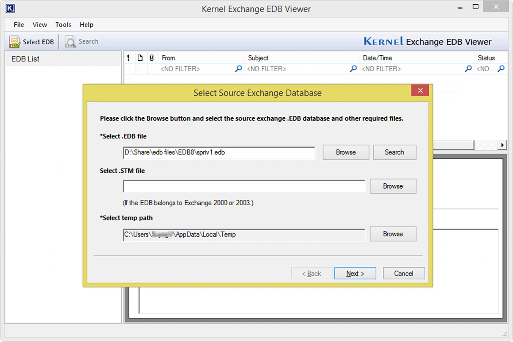The height and width of the screenshot is (342, 513).
Task: Click the importance column header icon
Action: [x=128, y=58]
